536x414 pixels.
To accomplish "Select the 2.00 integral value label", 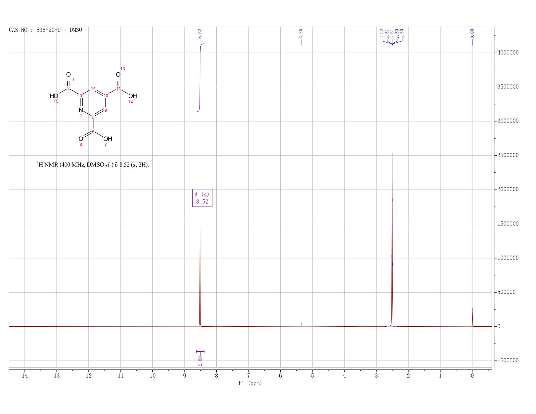I will (x=200, y=360).
